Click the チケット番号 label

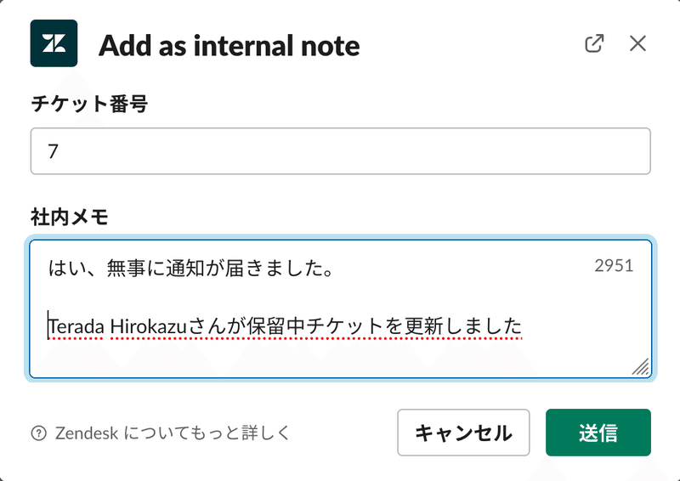(x=89, y=104)
